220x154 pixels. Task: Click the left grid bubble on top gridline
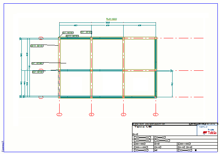pos(41,38)
